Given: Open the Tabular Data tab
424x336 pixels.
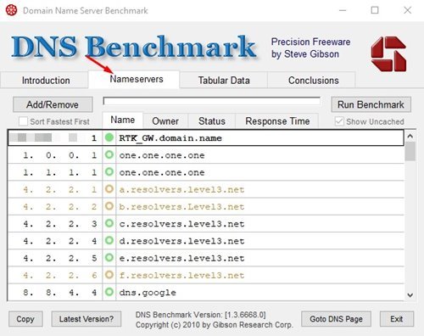Looking at the screenshot, I should pyautogui.click(x=224, y=81).
